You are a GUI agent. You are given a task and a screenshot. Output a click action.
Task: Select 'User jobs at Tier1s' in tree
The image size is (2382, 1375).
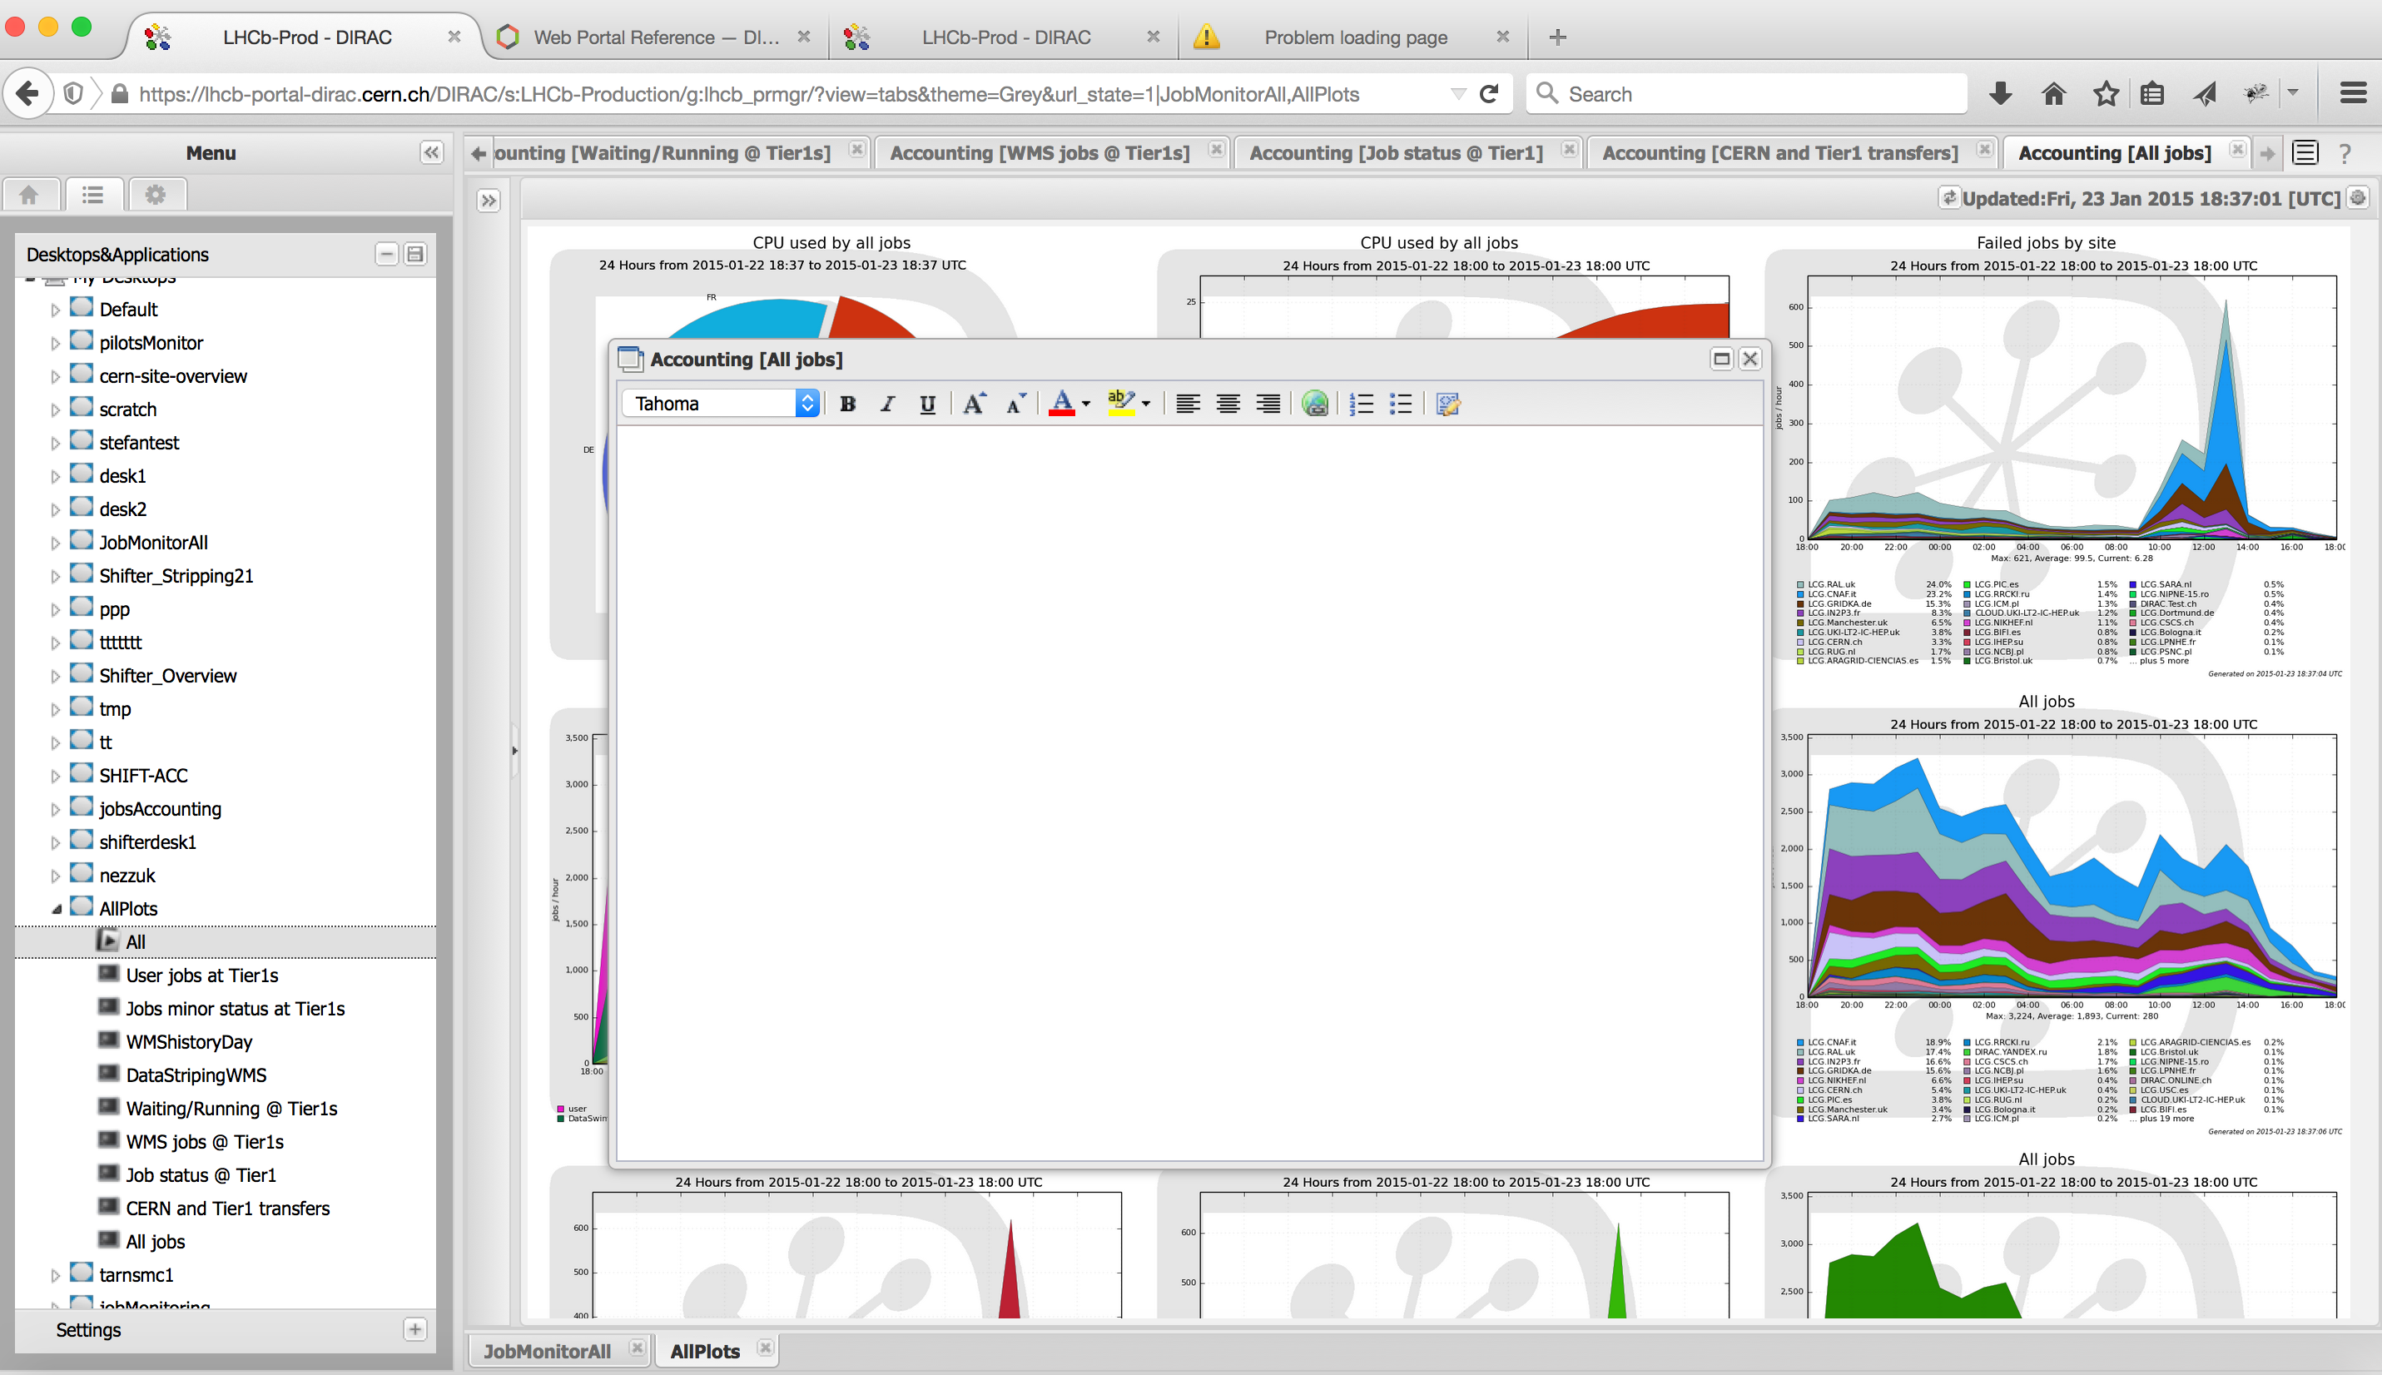point(202,975)
